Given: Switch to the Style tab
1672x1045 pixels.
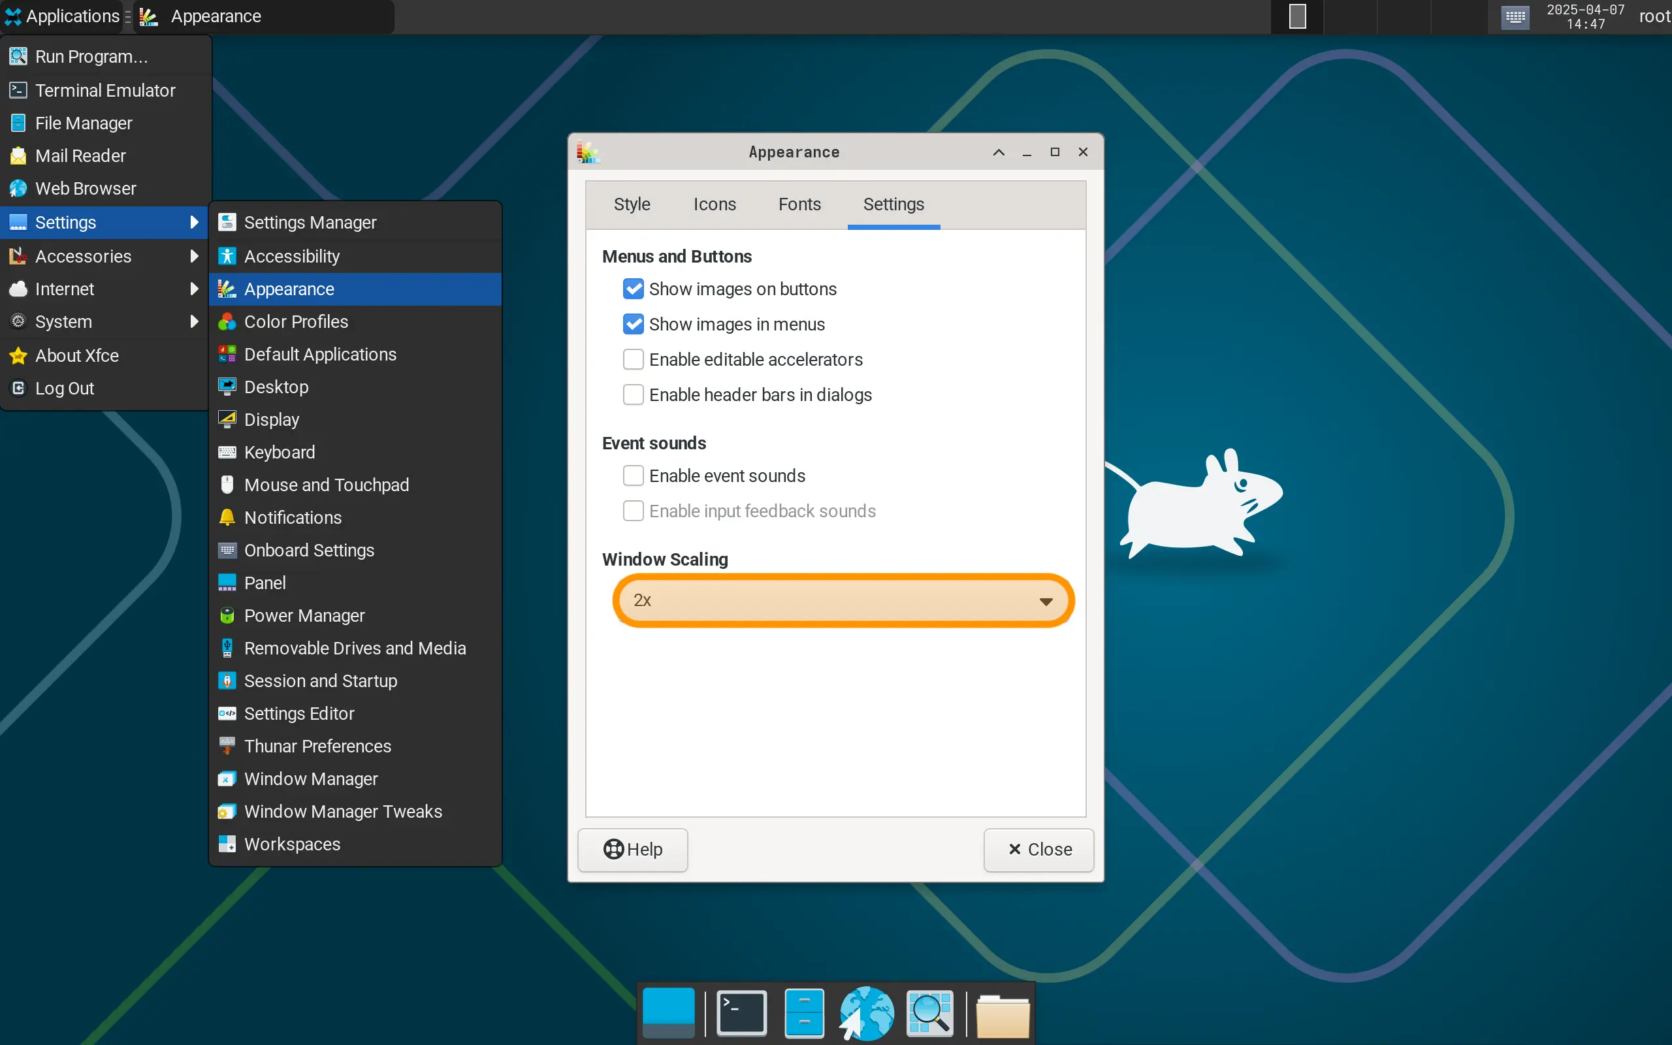Looking at the screenshot, I should [632, 204].
